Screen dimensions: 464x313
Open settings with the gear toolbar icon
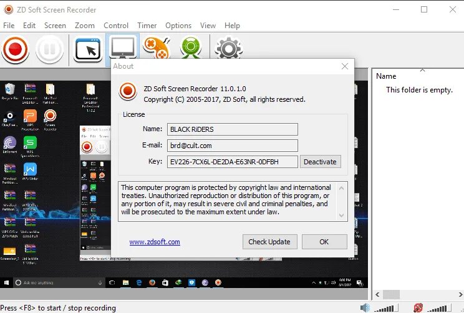228,47
